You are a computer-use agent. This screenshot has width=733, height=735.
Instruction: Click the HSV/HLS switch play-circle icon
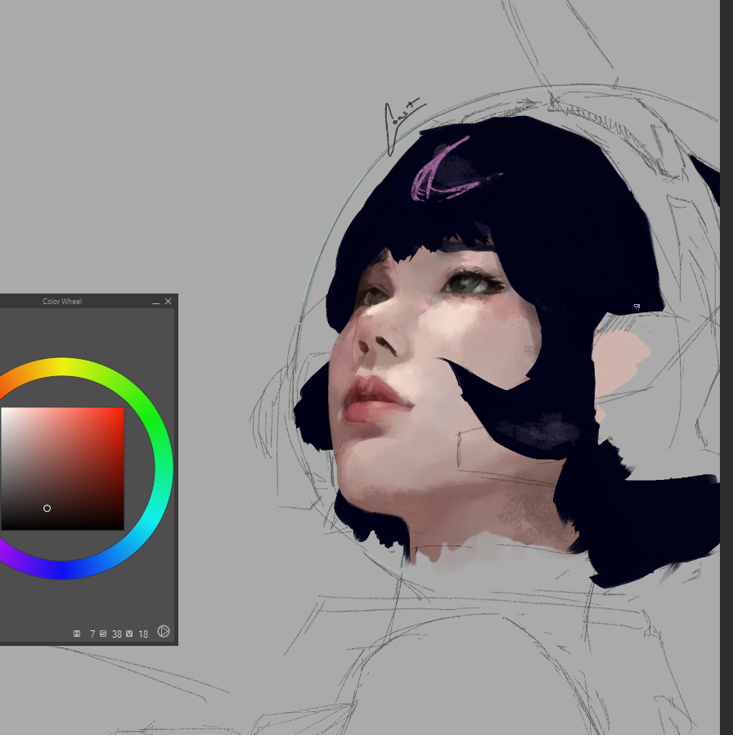point(163,631)
